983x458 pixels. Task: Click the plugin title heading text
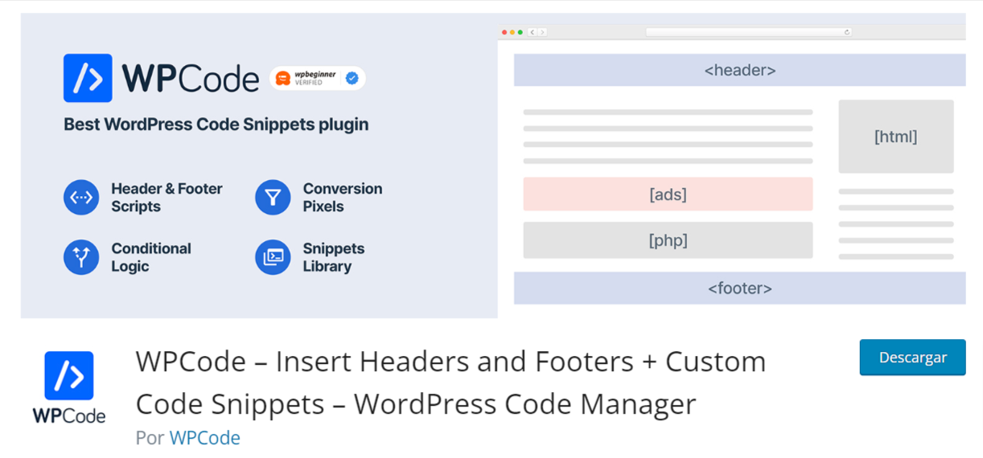coord(450,382)
